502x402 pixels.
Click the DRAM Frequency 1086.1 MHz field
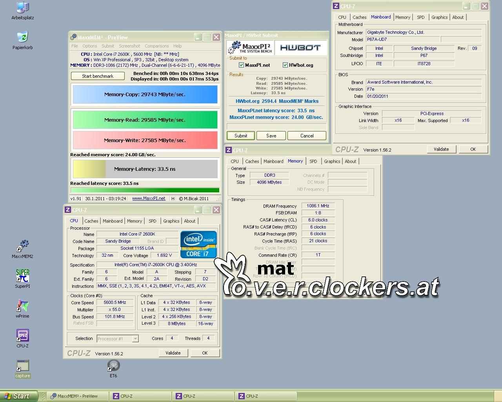tap(318, 206)
